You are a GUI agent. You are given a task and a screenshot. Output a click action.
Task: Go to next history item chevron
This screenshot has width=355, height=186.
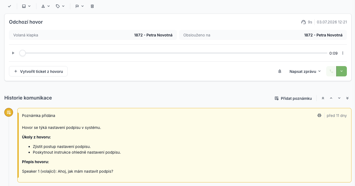339,98
